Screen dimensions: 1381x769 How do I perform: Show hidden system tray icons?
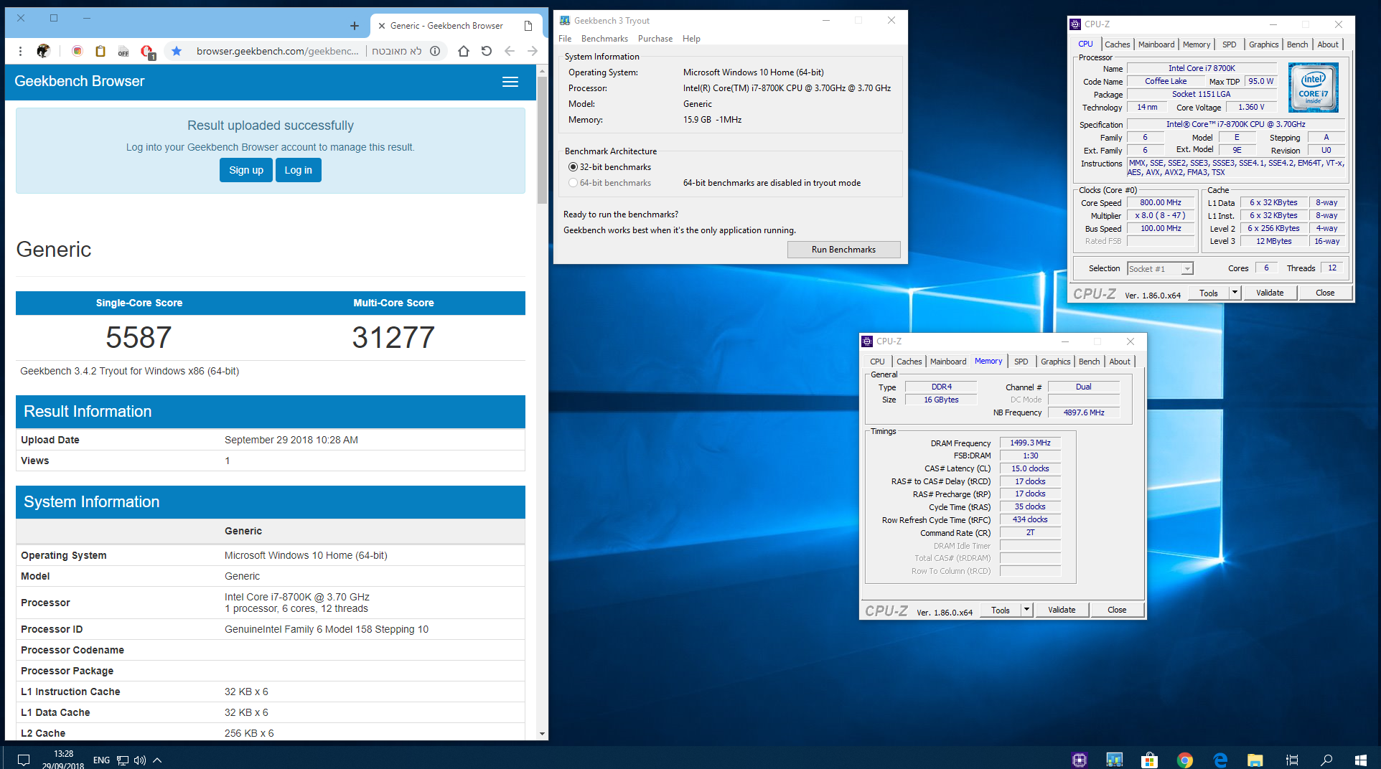(157, 760)
